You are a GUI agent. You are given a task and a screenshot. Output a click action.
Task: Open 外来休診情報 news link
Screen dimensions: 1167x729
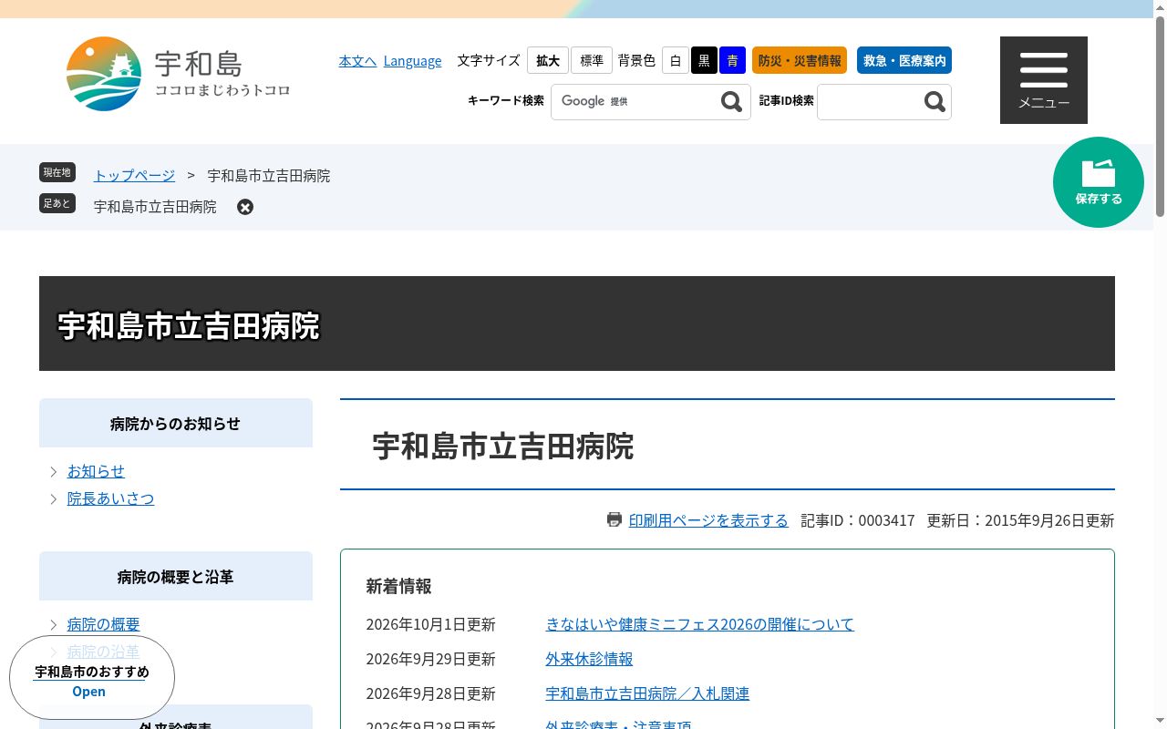click(x=589, y=659)
